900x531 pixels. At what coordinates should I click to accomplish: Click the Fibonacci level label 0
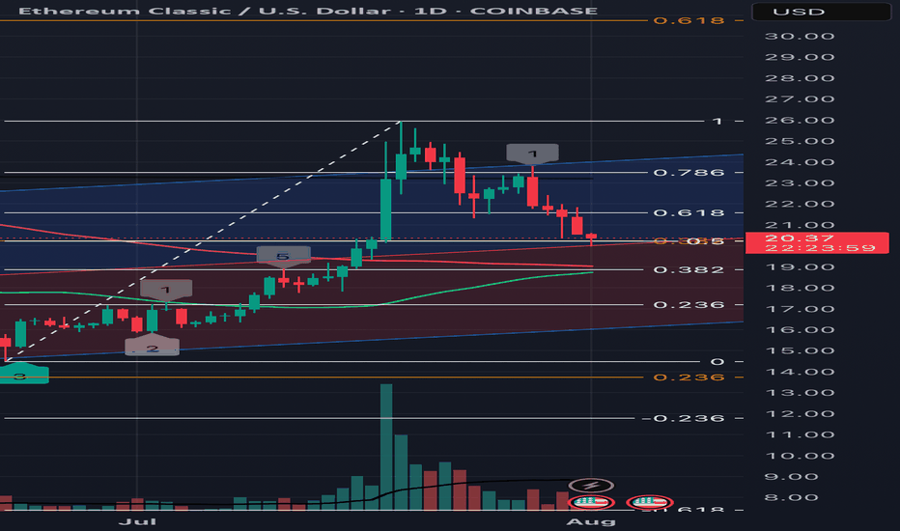[717, 362]
